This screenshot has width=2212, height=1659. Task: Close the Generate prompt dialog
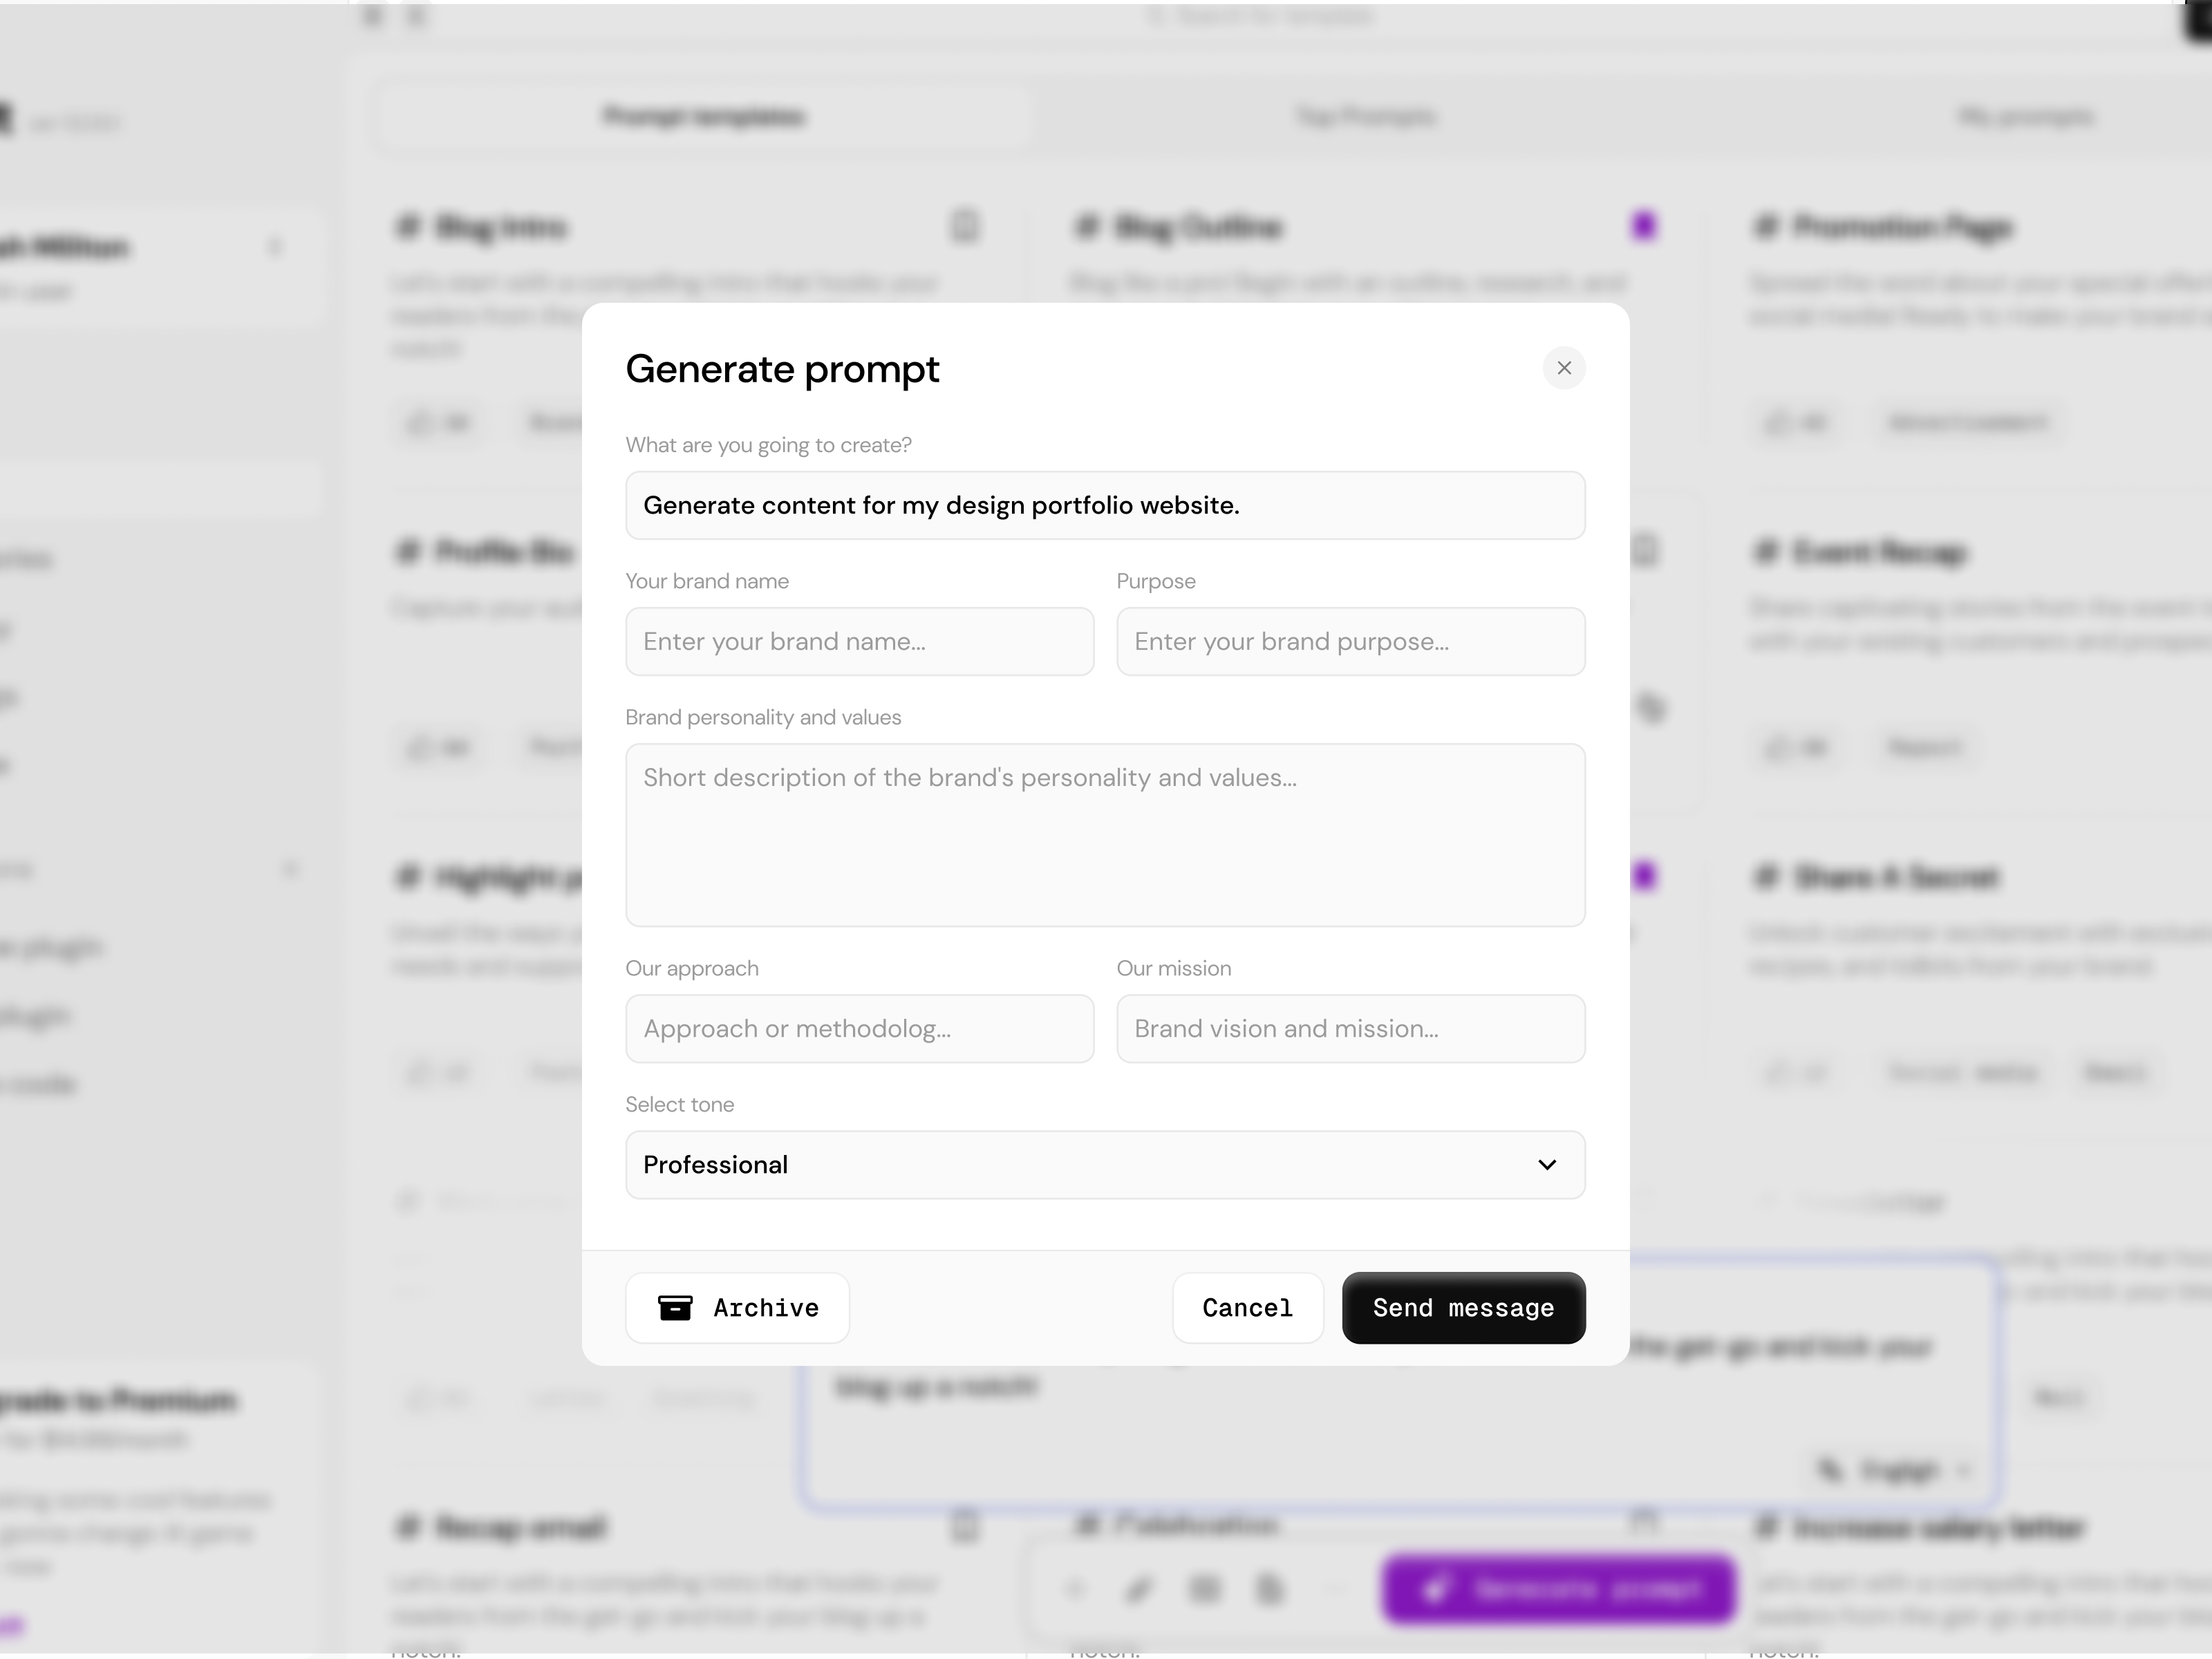tap(1565, 368)
